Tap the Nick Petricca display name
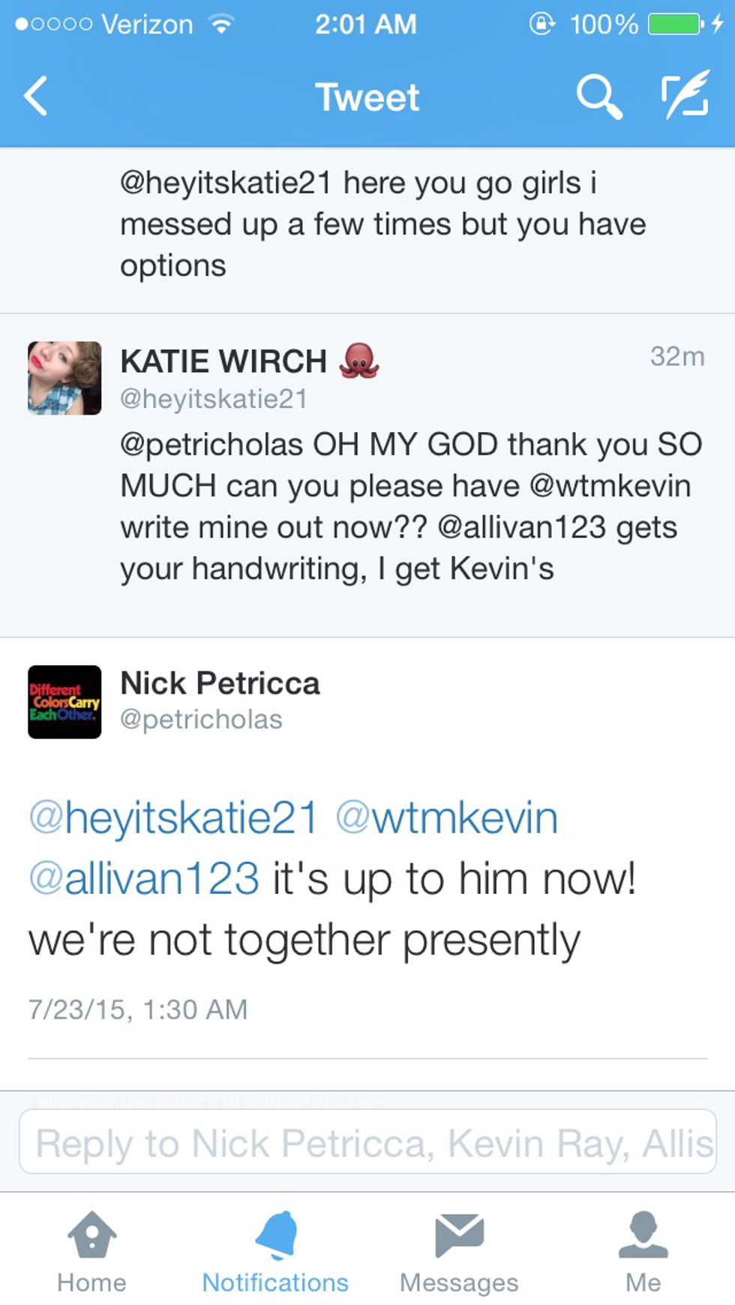Screen dimensions: 735x1305 tap(220, 683)
